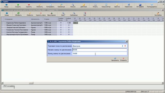The height and width of the screenshot is (93, 165).
Task: Click the Печать printer icon
Action: [95, 5]
